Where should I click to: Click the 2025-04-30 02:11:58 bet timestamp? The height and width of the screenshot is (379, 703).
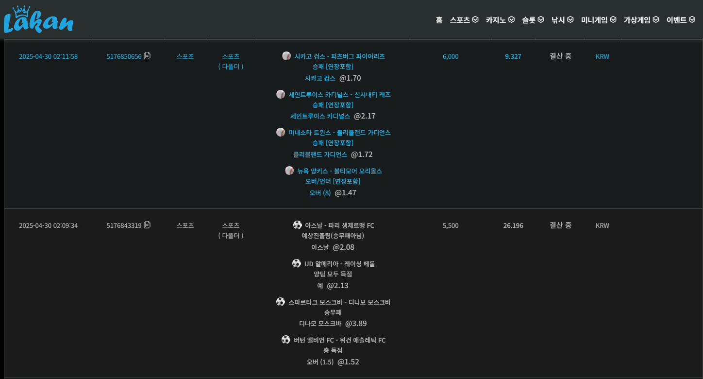click(48, 56)
